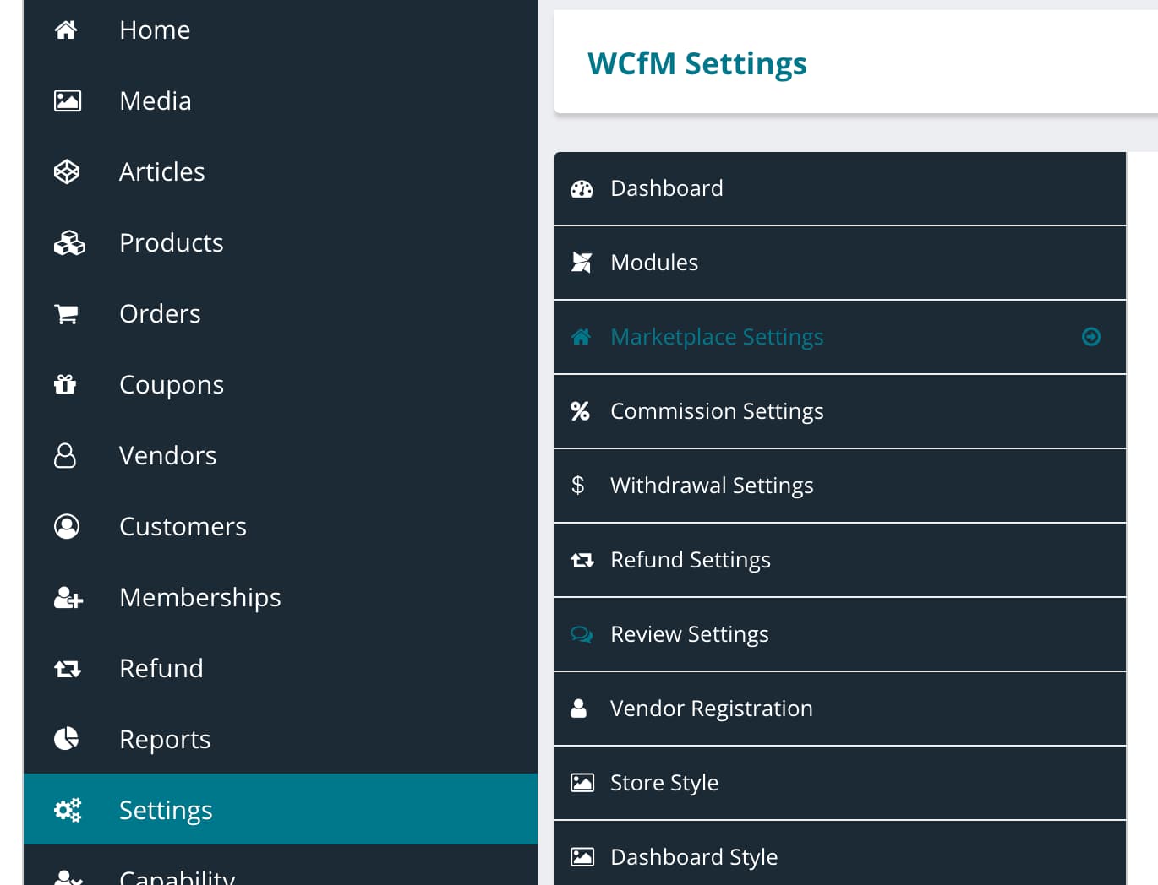Switch to Refund Settings tab
1158x885 pixels.
[x=690, y=560]
